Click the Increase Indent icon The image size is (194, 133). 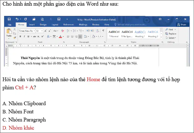tap(92, 31)
